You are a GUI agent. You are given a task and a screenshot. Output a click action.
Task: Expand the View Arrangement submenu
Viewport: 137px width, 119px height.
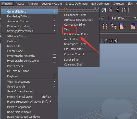click(29, 82)
